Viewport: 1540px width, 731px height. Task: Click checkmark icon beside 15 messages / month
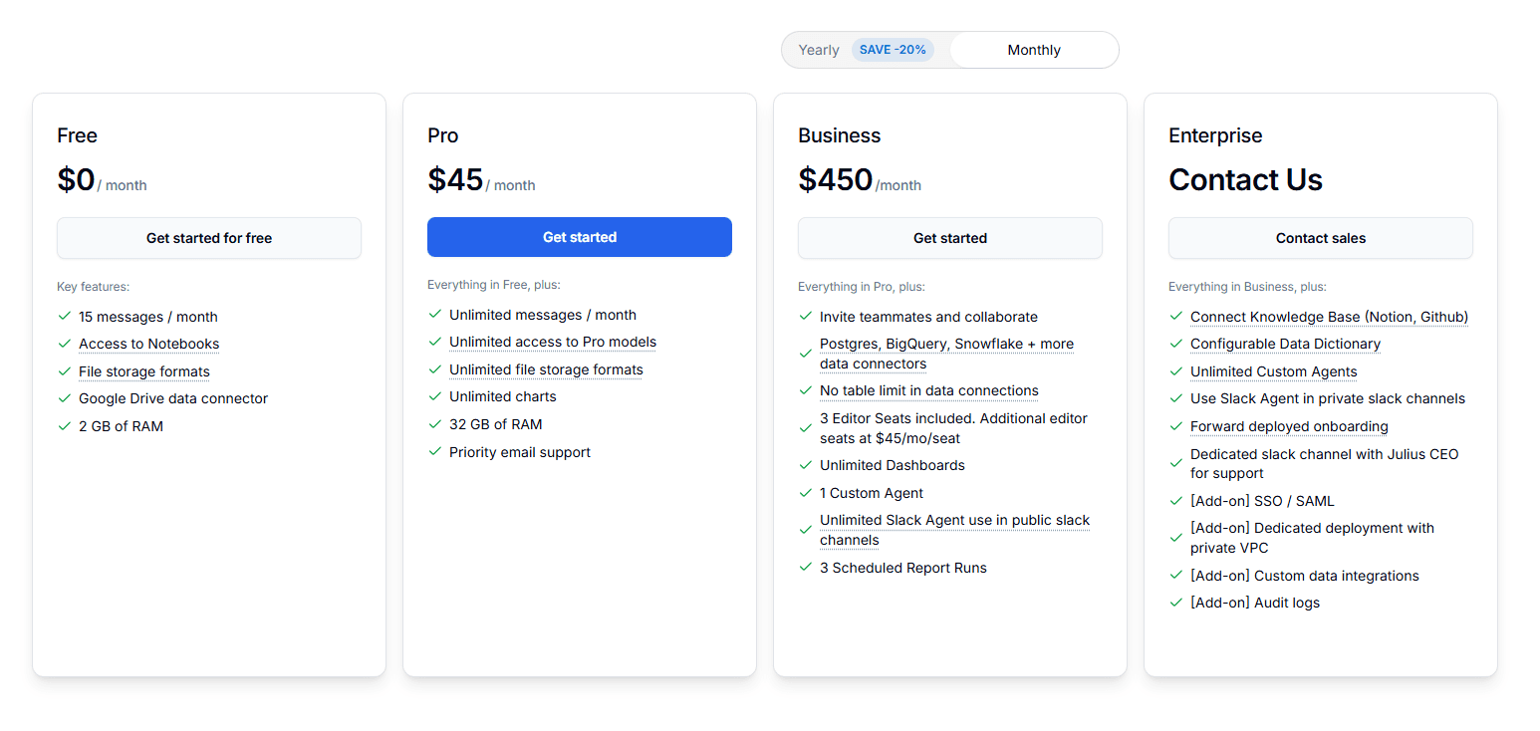tap(65, 316)
